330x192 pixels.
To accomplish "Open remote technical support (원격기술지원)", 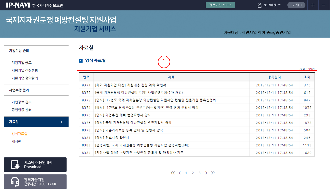I will coord(35,182).
